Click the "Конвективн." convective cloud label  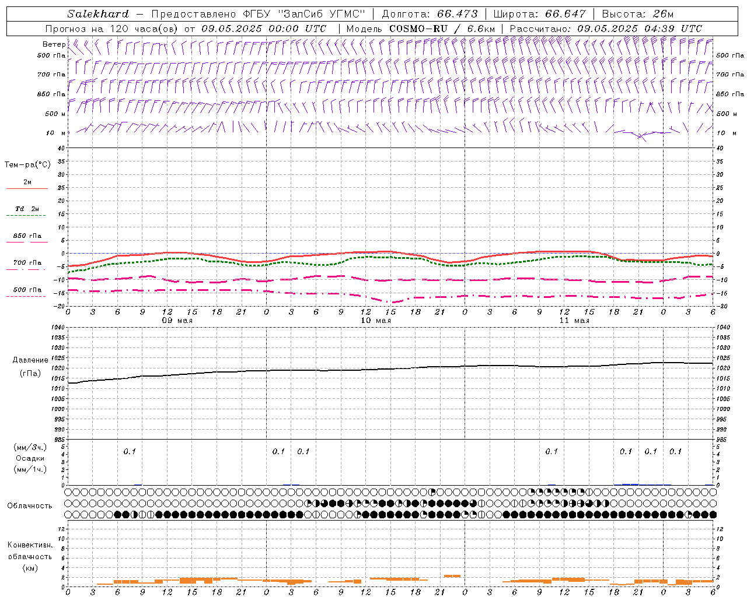pyautogui.click(x=30, y=545)
